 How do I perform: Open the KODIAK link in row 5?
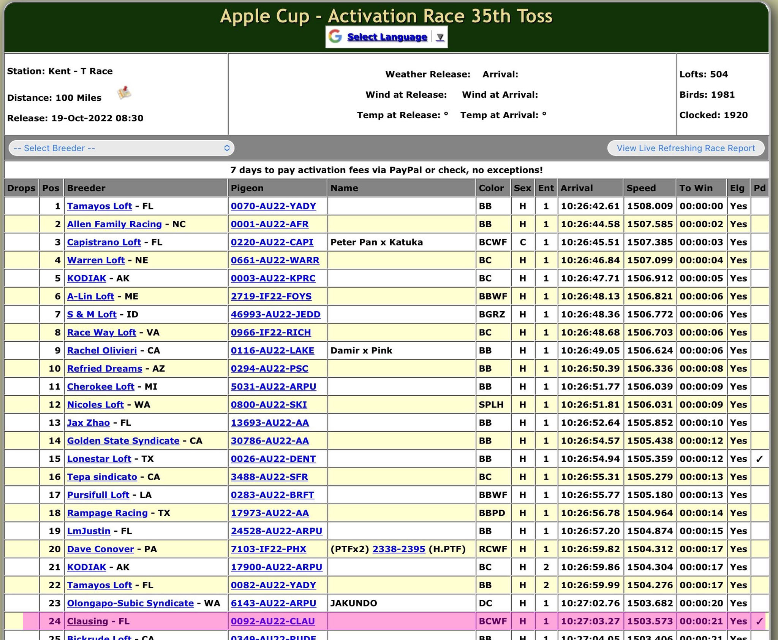pyautogui.click(x=87, y=278)
